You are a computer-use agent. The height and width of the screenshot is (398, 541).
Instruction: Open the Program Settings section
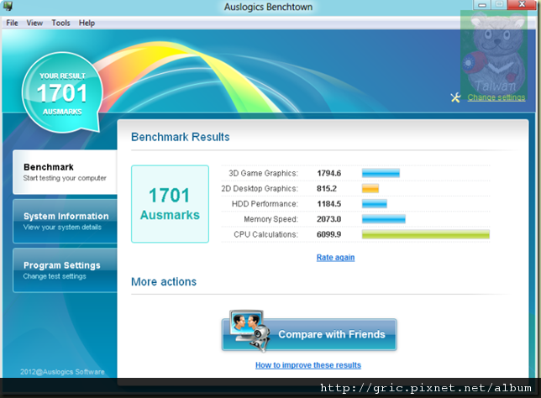click(x=65, y=270)
